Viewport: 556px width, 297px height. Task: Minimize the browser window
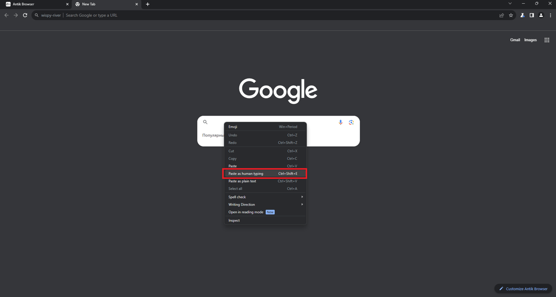[x=523, y=4]
